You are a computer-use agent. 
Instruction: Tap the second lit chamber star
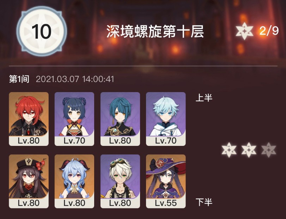pyautogui.click(x=249, y=150)
